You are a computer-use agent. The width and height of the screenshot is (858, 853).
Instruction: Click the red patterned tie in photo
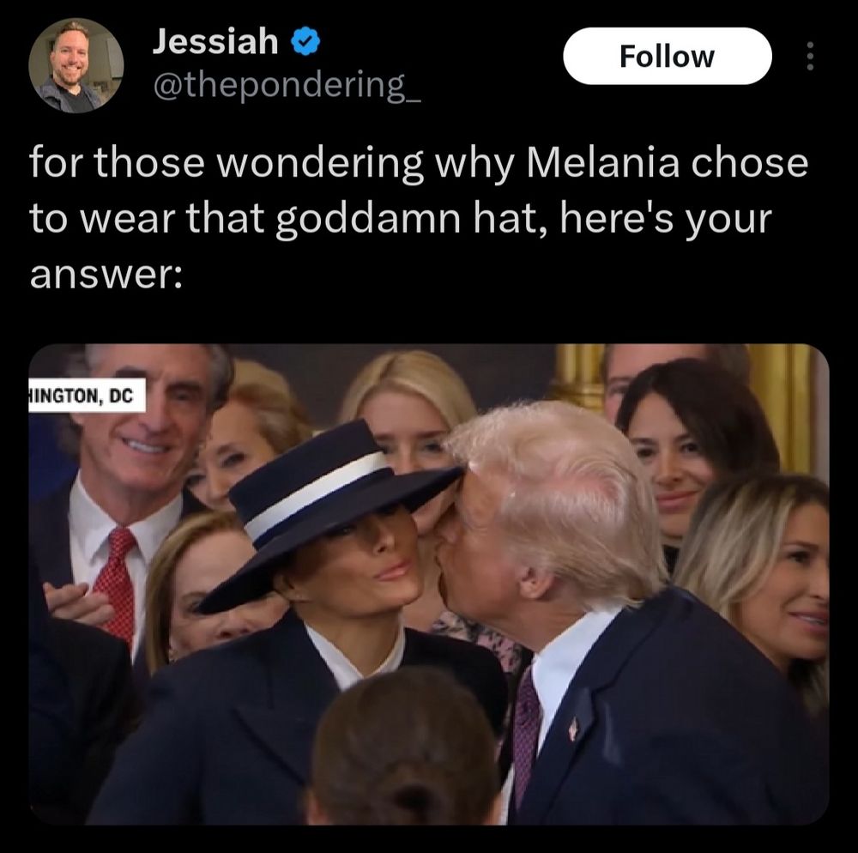tap(117, 583)
